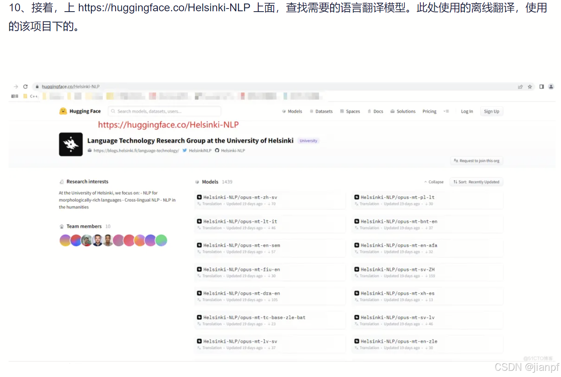The width and height of the screenshot is (561, 377).
Task: Open model Helsinki-NLP/opus-mt-lt-it
Action: click(x=270, y=225)
